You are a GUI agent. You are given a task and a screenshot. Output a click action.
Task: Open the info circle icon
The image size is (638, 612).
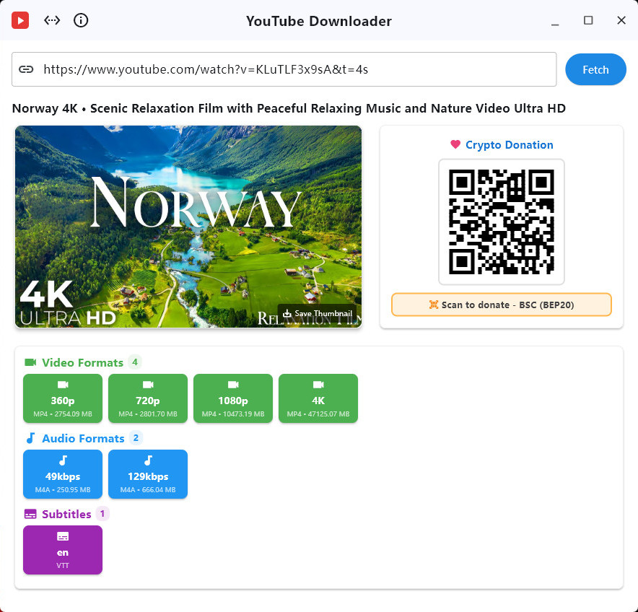[x=81, y=20]
